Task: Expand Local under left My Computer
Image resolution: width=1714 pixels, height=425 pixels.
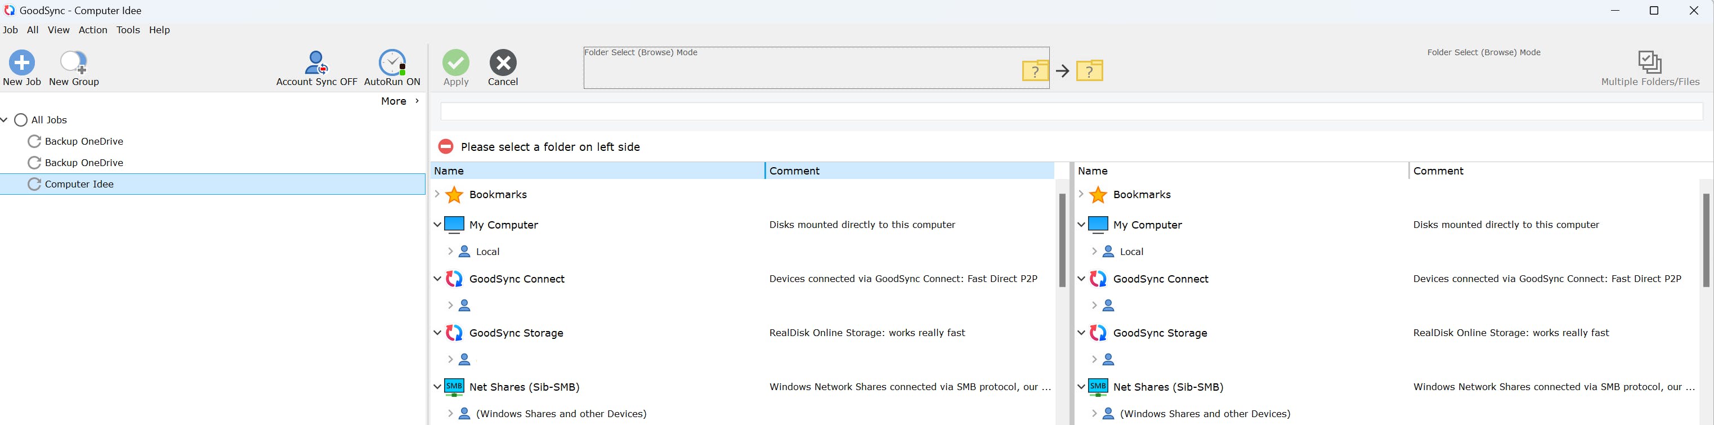Action: tap(450, 252)
